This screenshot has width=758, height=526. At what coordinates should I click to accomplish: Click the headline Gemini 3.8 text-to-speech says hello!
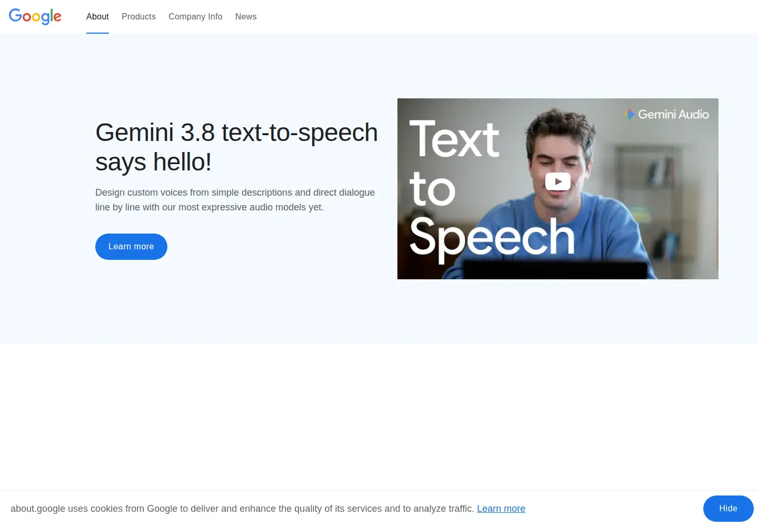point(236,147)
